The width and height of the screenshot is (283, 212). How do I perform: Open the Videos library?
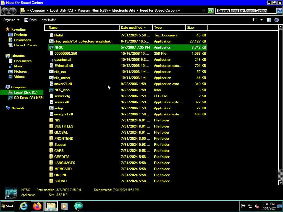coord(19,77)
